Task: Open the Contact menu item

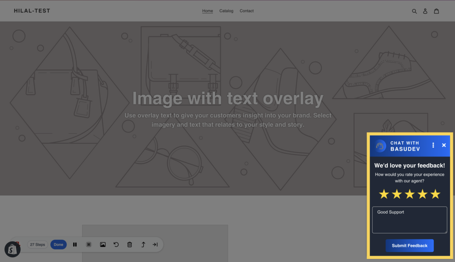Action: tap(247, 11)
